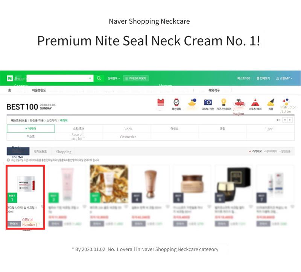This screenshot has width=301, height=272.
Task: Select the wristwatch category icon
Action: 176,102
